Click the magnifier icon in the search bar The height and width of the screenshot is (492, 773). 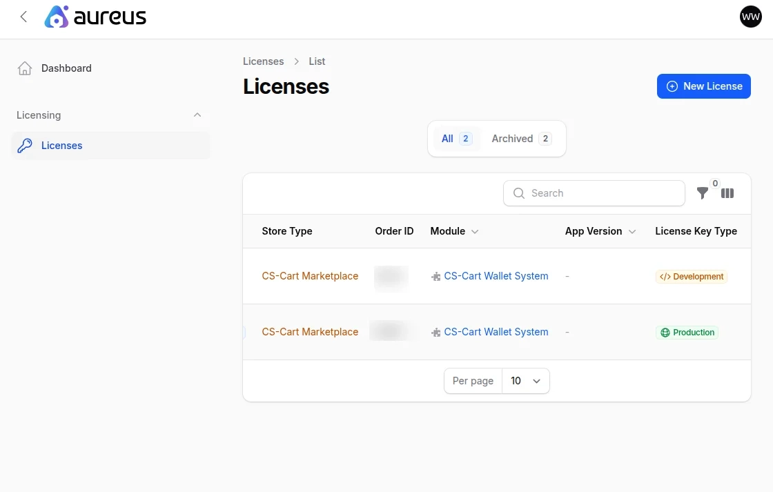(x=518, y=193)
